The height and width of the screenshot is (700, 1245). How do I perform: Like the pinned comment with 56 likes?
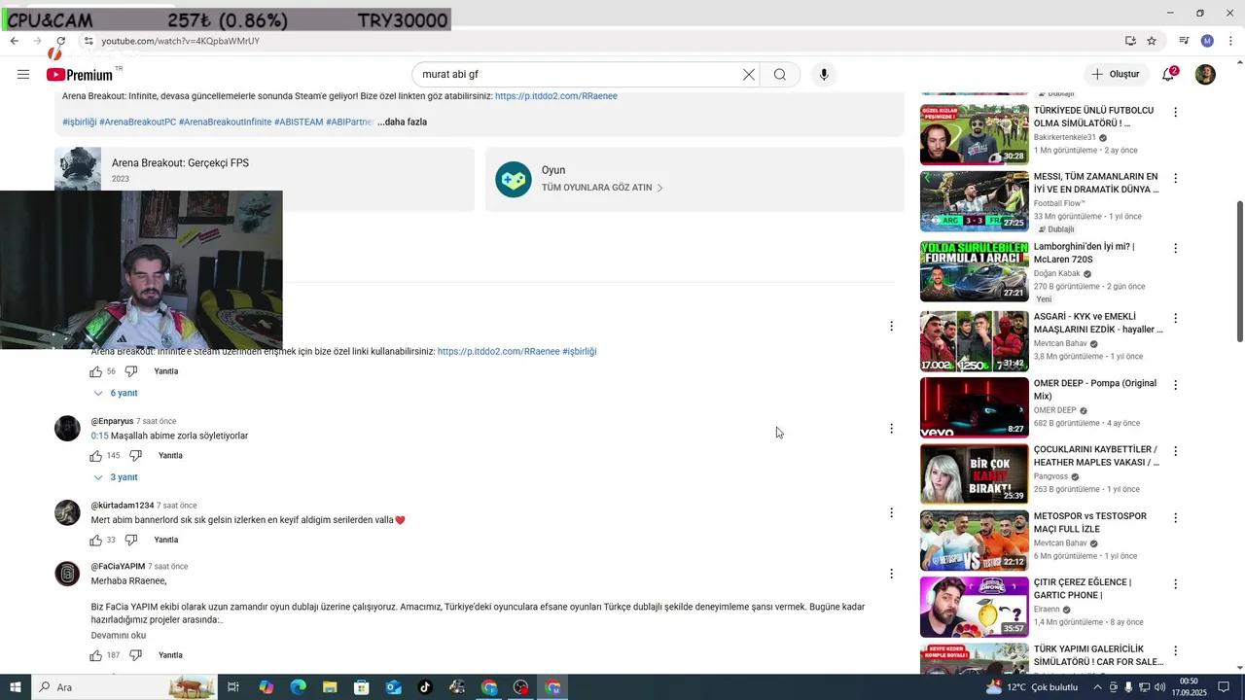96,371
